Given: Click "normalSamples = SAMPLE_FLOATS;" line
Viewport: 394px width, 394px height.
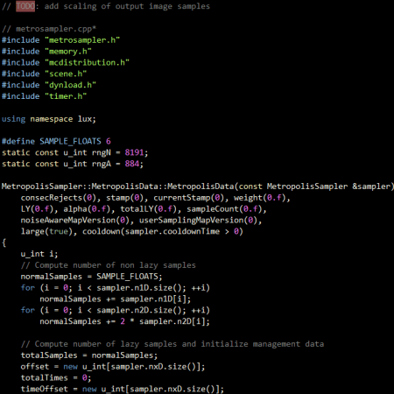Looking at the screenshot, I should point(91,277).
